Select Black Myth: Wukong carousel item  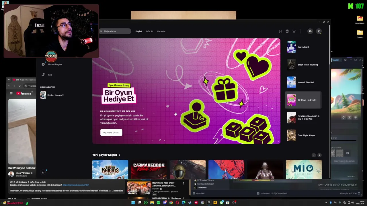[303, 65]
